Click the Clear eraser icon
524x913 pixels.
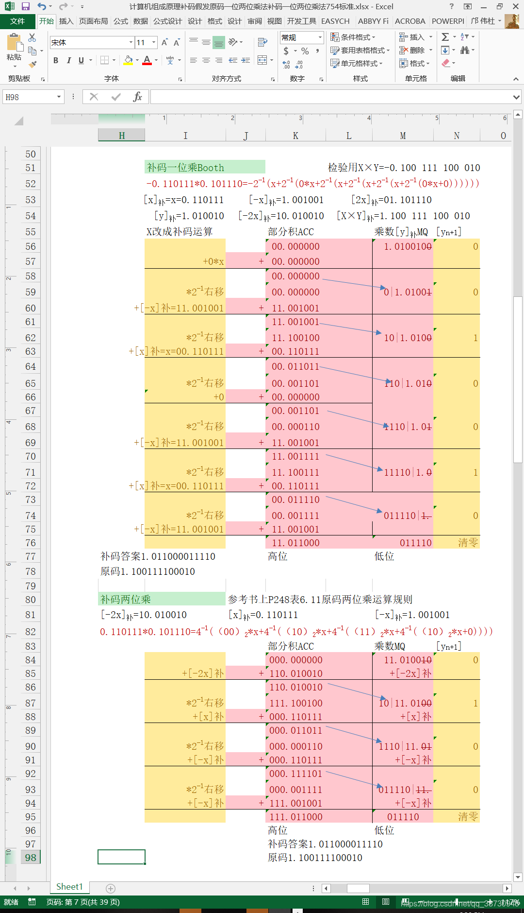coord(446,63)
